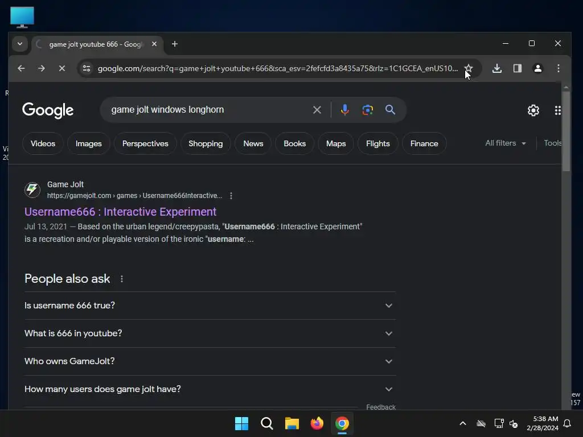Toggle the Chrome side panel
Viewport: 583px width, 437px height.
517,68
